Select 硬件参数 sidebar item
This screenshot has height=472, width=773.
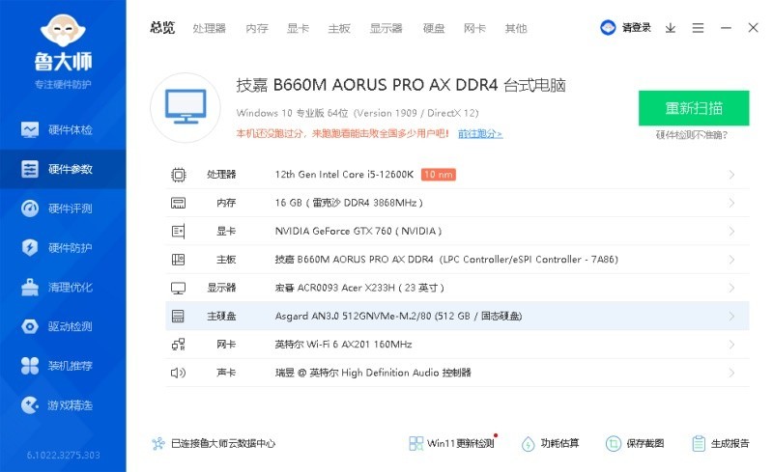point(63,169)
